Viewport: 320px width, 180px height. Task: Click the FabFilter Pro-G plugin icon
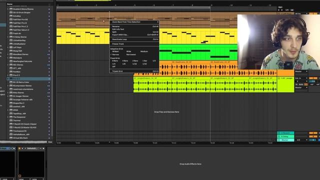11,23
